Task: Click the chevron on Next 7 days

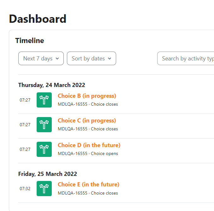Action: pyautogui.click(x=57, y=59)
